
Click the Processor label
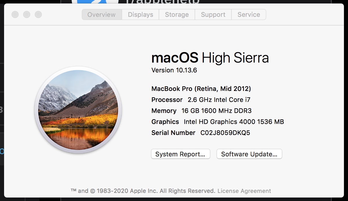tap(167, 100)
